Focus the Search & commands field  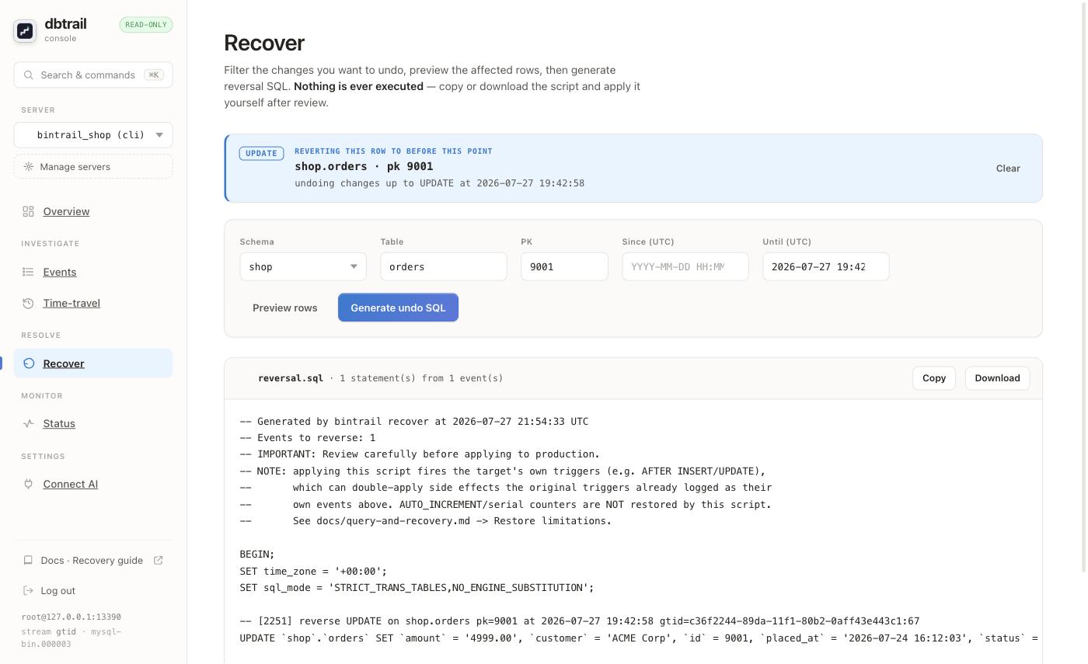pyautogui.click(x=93, y=75)
